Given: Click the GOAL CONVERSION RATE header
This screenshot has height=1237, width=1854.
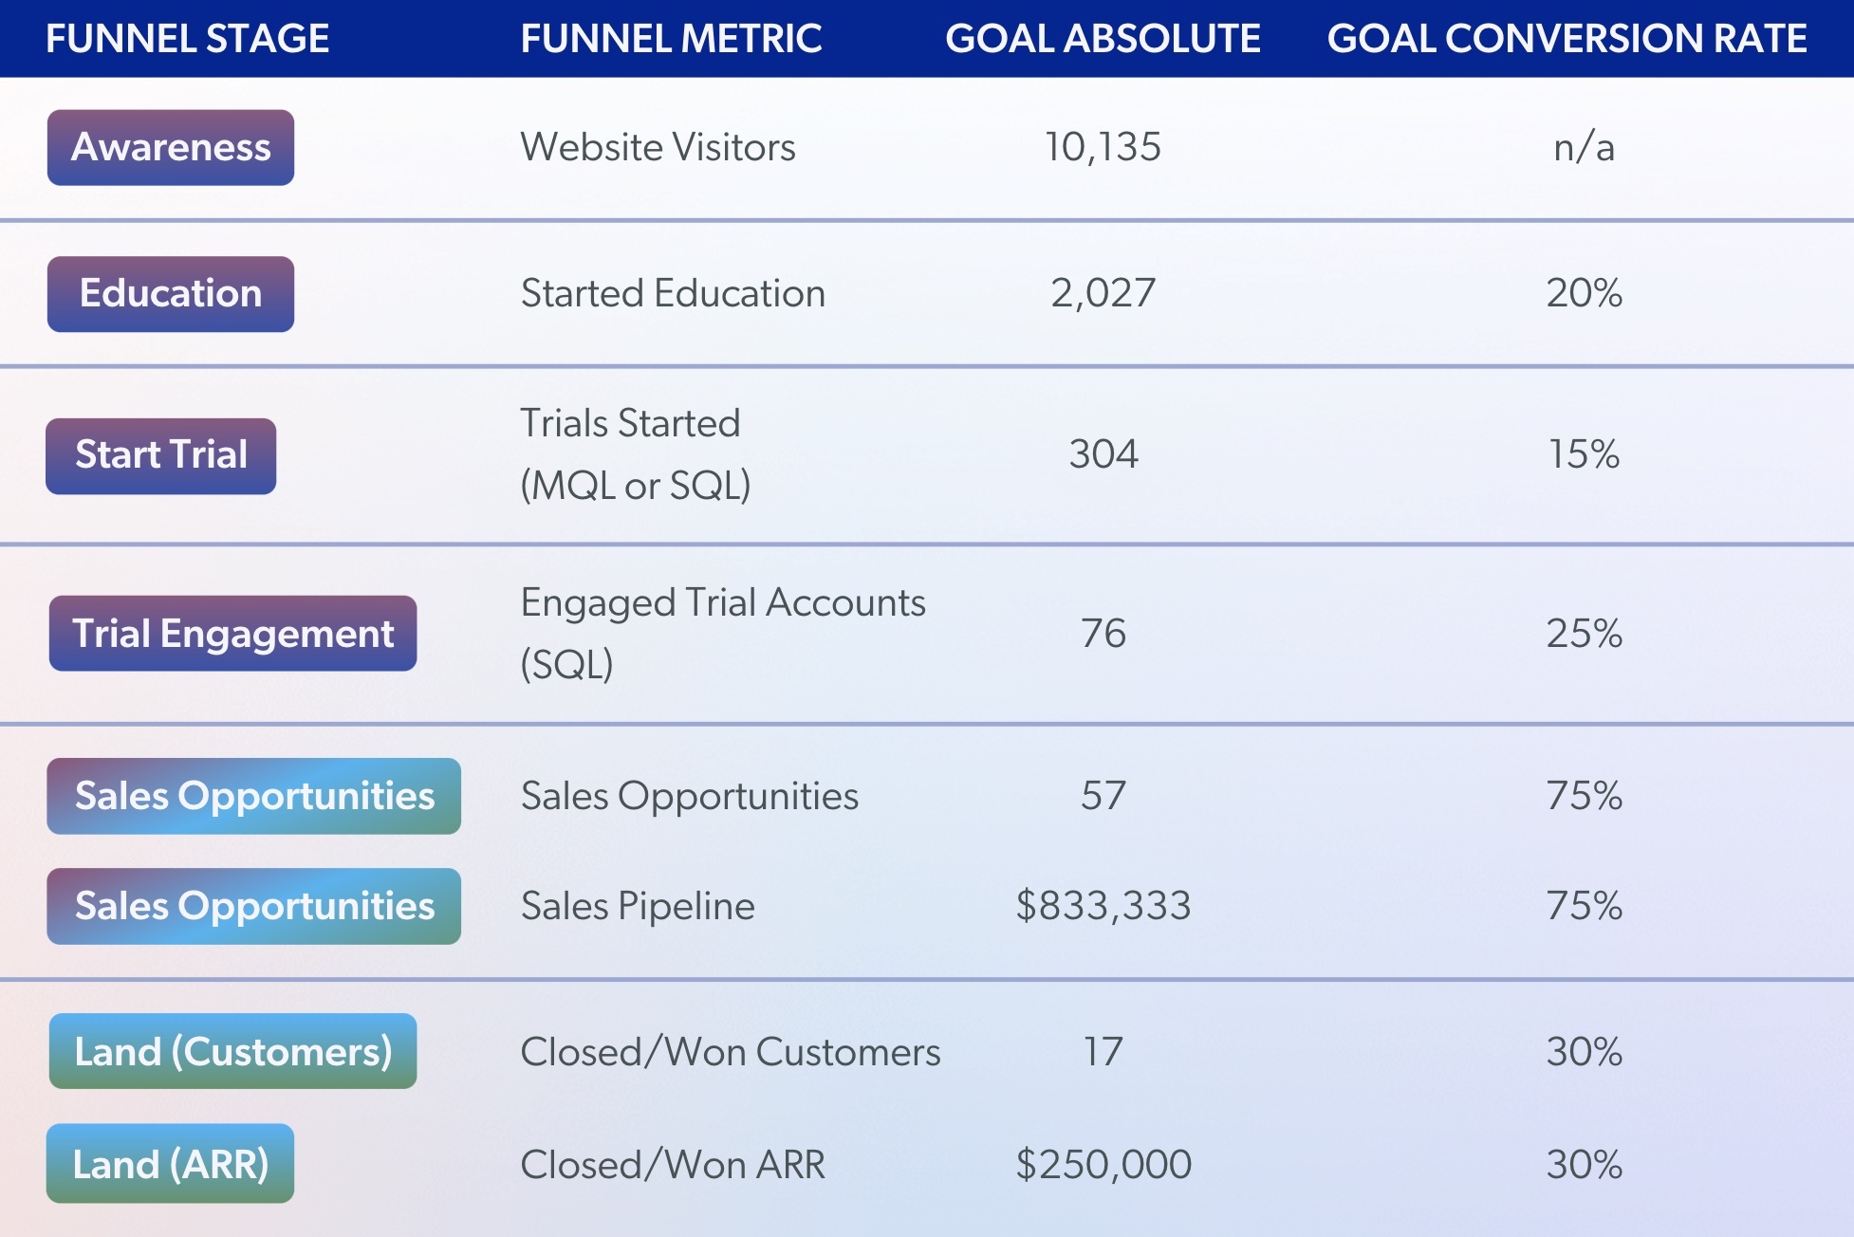Looking at the screenshot, I should pyautogui.click(x=1567, y=39).
